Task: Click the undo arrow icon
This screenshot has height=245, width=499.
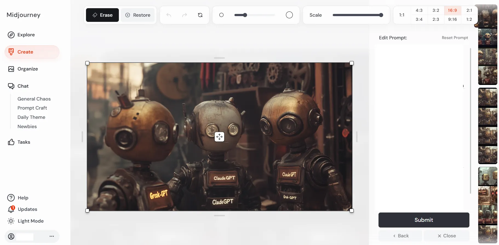Action: 169,15
